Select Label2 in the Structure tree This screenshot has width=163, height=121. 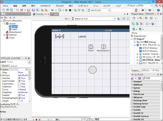pos(14,29)
